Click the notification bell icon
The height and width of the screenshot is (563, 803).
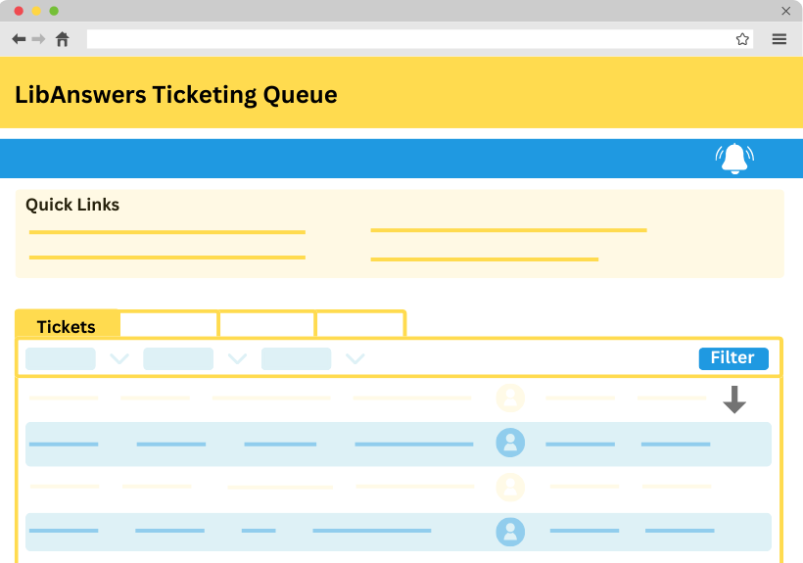point(734,158)
